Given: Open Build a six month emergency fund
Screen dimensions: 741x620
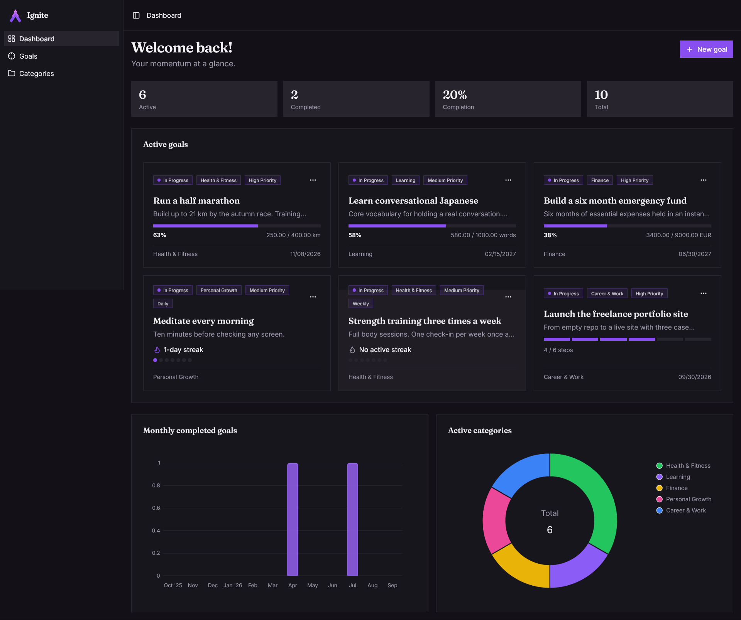Looking at the screenshot, I should (615, 200).
